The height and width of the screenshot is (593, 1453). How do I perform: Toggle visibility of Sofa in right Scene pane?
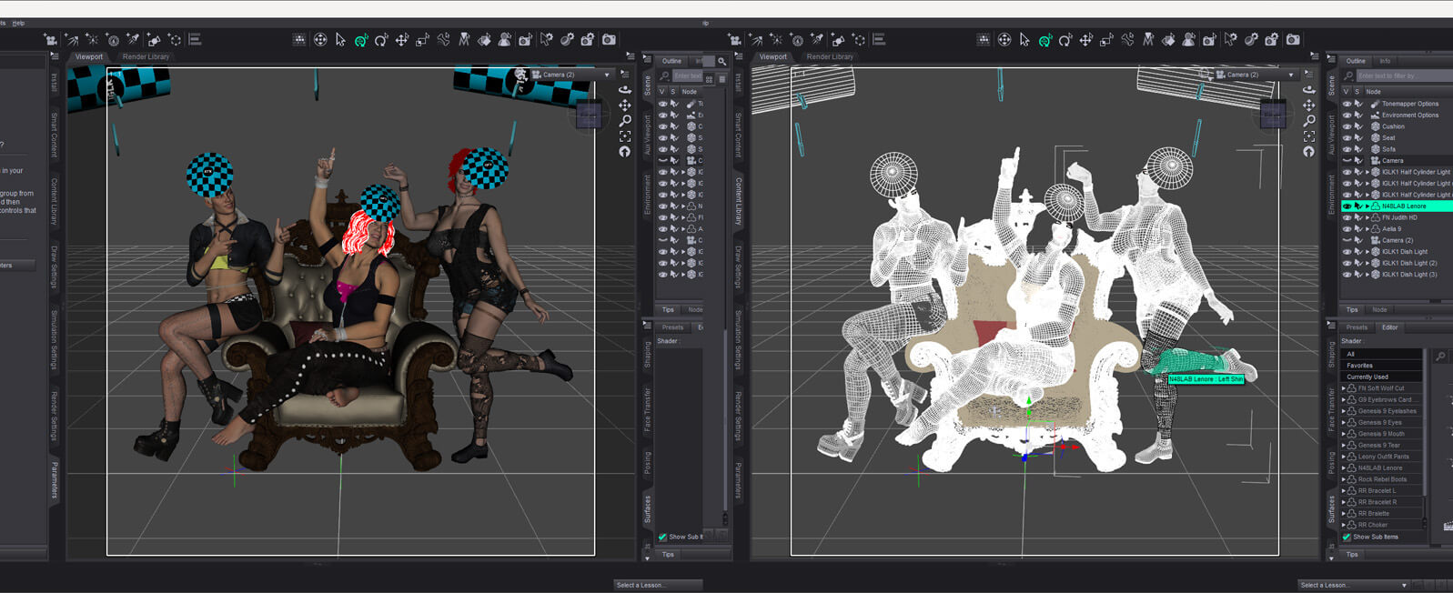pos(1347,149)
